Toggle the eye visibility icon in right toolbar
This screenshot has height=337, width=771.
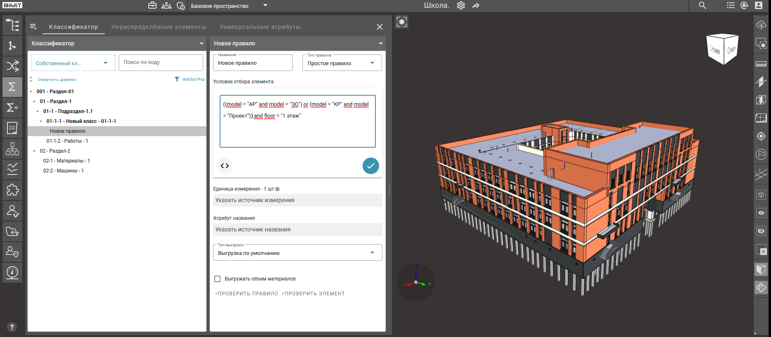[x=761, y=213]
